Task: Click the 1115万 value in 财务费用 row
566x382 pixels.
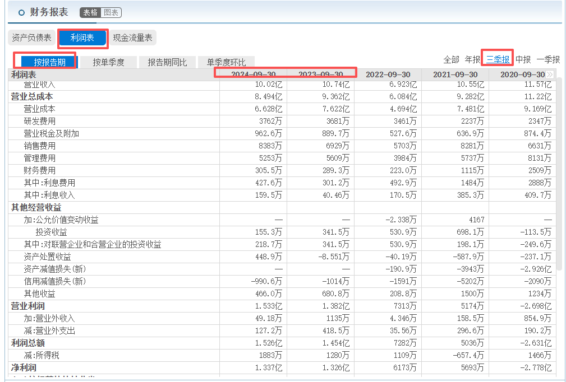Action: coord(472,170)
